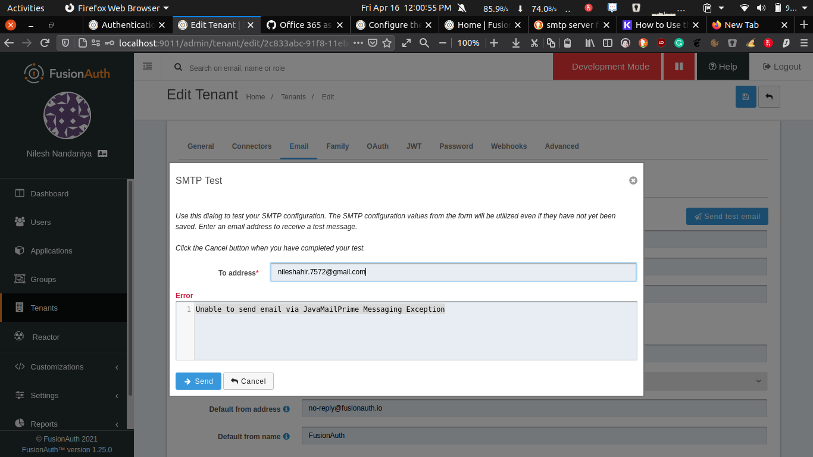
Task: Click the Send test email button
Action: [727, 216]
